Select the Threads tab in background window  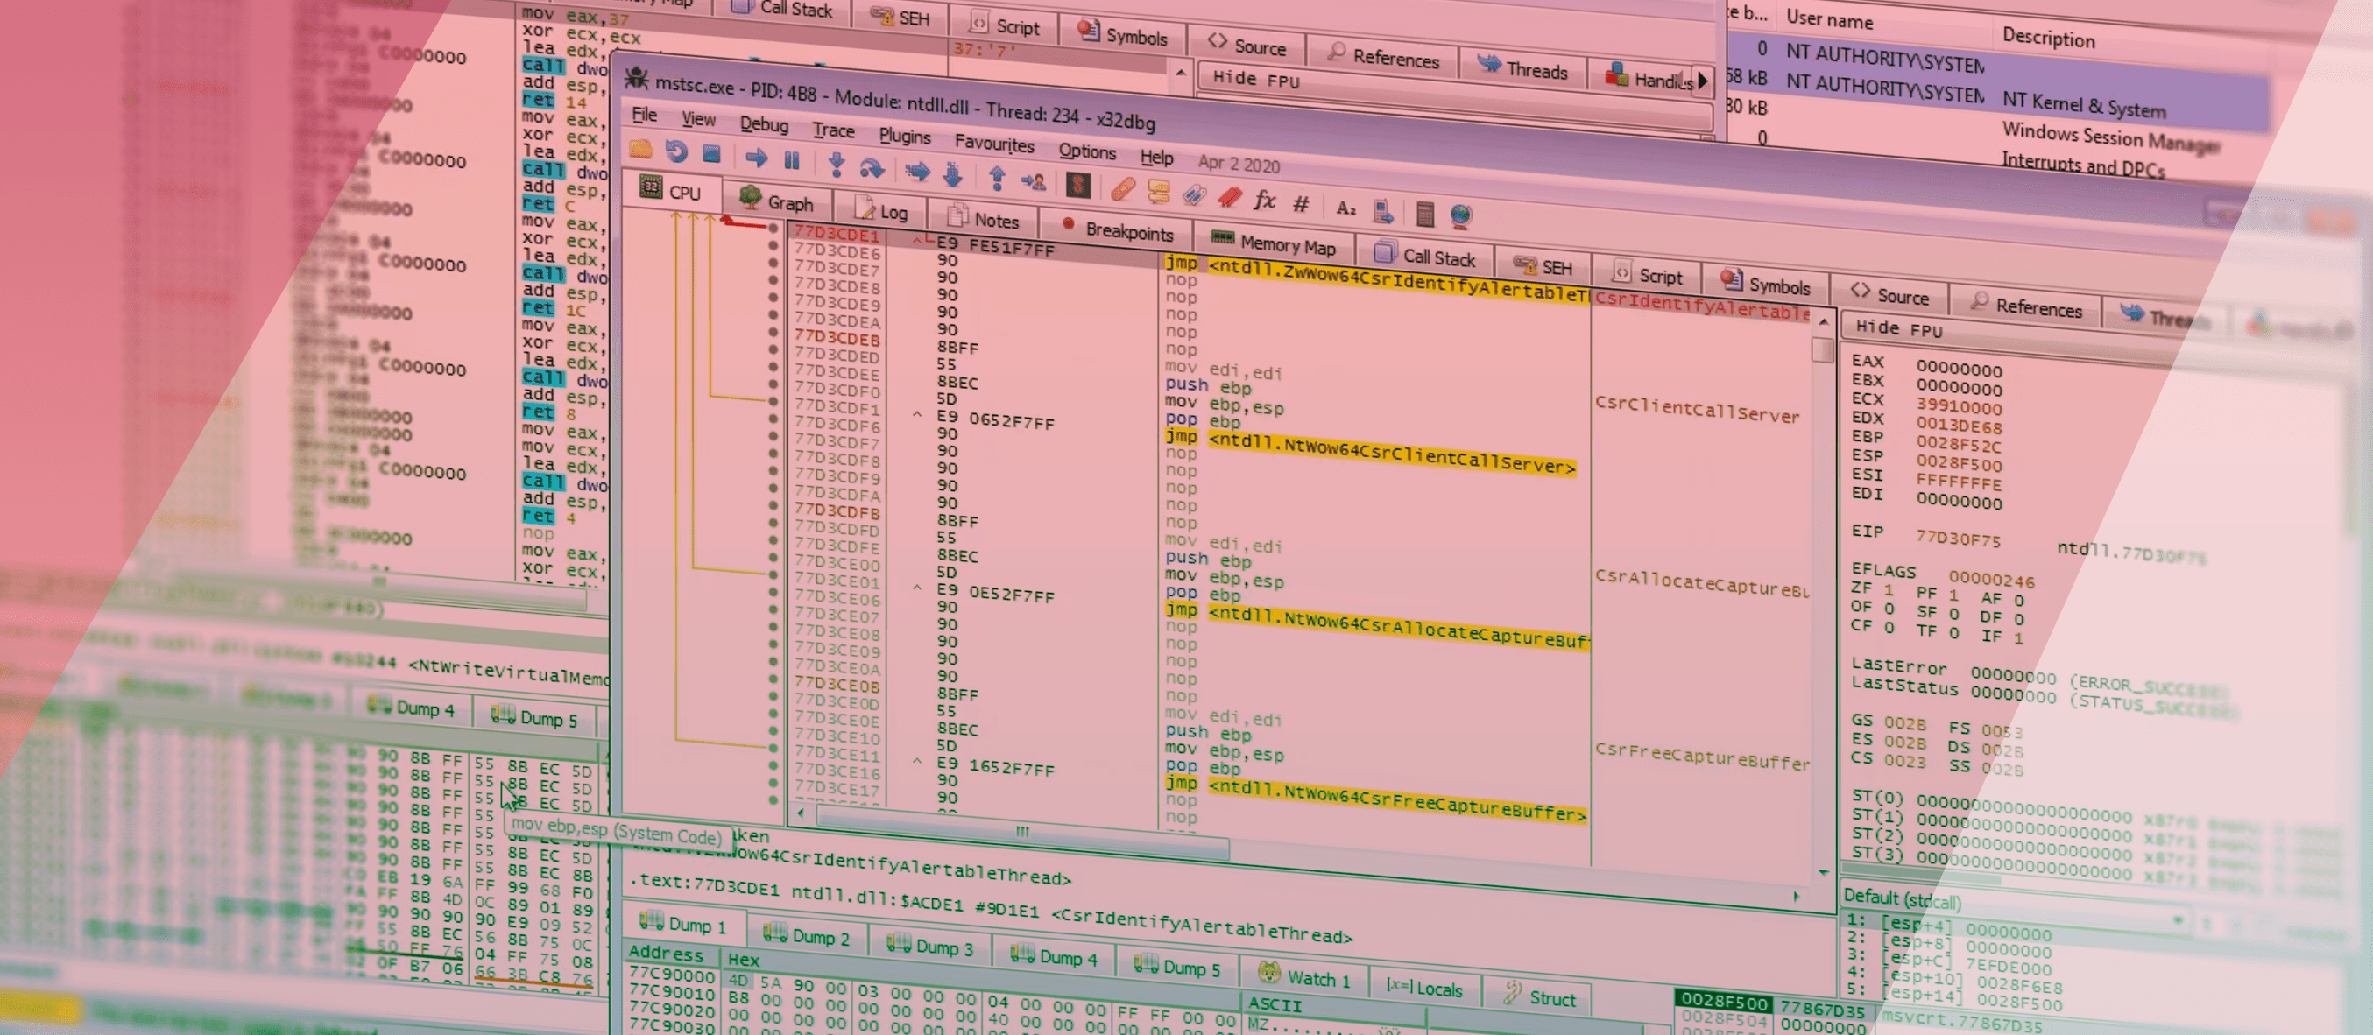pyautogui.click(x=1522, y=69)
